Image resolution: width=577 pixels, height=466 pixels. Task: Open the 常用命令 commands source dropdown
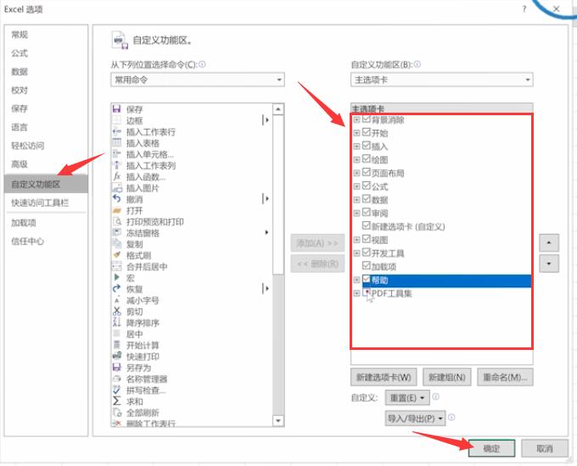pyautogui.click(x=198, y=80)
